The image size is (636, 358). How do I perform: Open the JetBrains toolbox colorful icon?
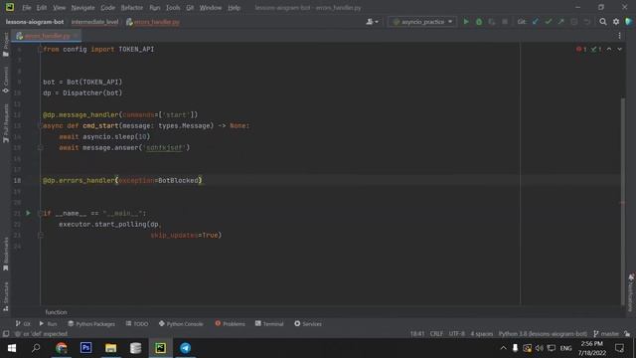pos(629,22)
